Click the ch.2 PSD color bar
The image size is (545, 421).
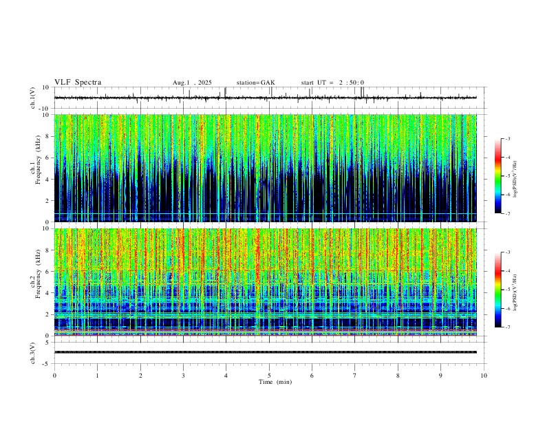[498, 290]
